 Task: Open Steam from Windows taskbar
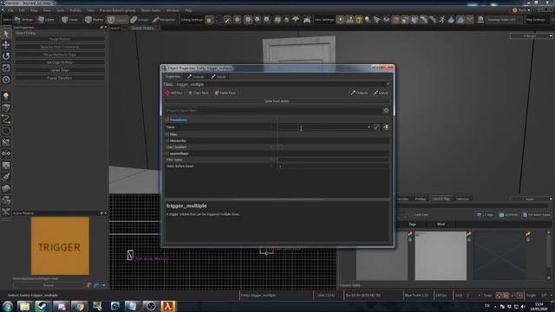click(42, 306)
